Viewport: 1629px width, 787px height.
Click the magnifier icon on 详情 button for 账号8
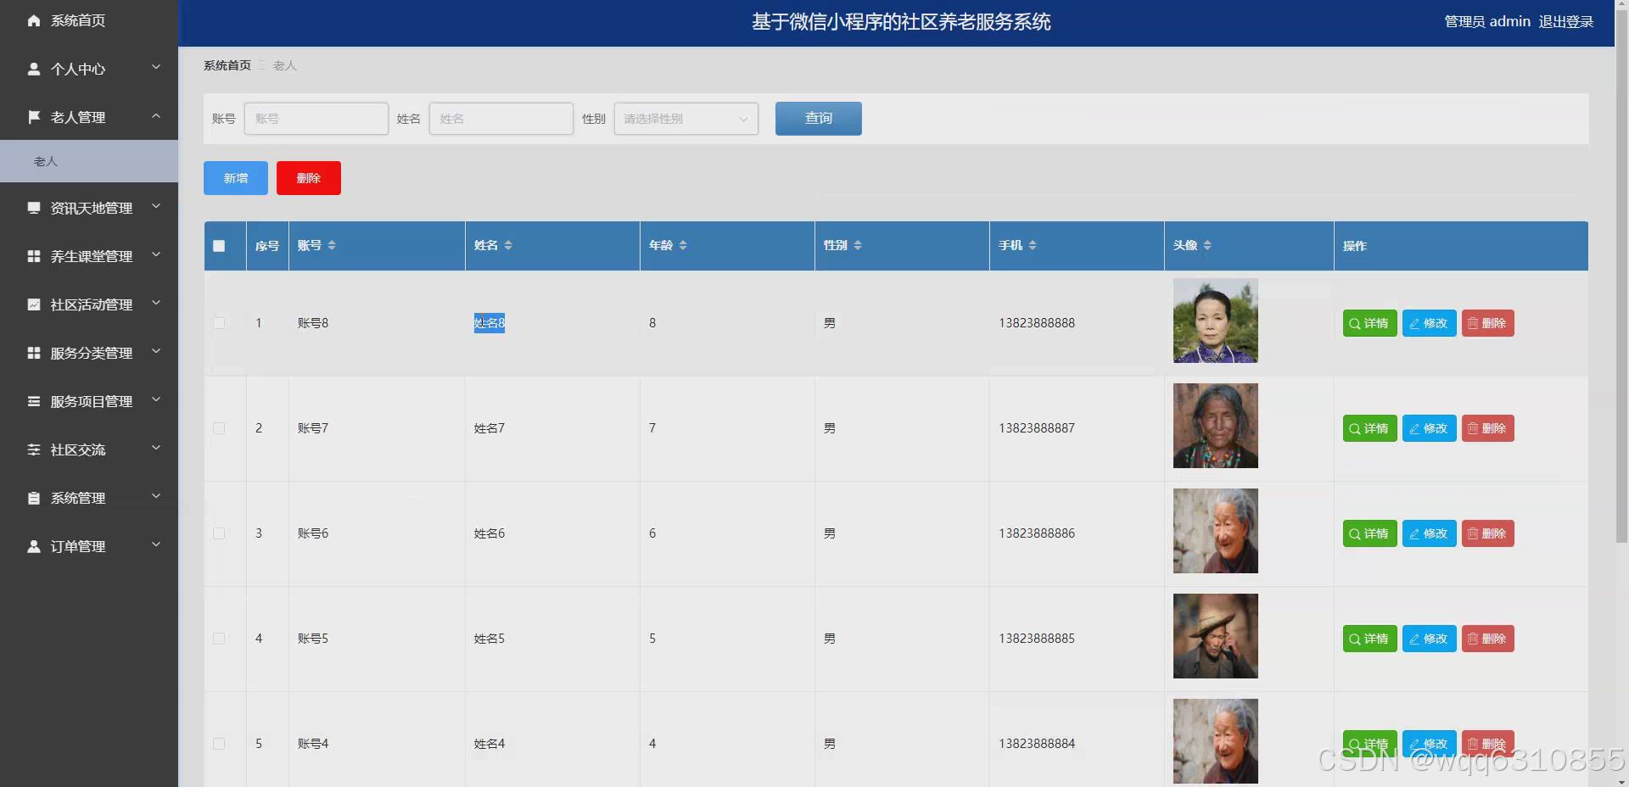(1355, 323)
